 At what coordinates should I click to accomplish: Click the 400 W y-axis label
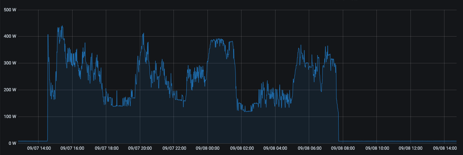click(9, 36)
